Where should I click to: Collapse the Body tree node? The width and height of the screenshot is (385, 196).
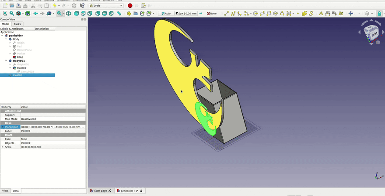click(6, 39)
